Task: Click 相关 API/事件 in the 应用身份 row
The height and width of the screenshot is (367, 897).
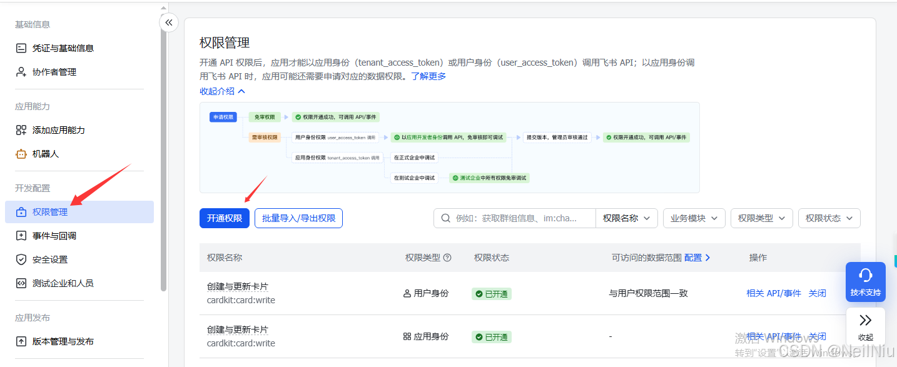Action: click(774, 336)
